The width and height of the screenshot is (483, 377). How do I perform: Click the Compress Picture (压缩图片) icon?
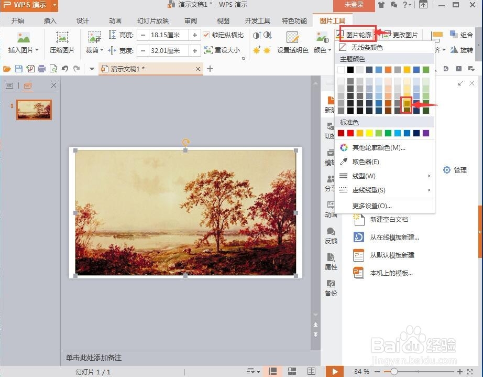click(x=62, y=38)
